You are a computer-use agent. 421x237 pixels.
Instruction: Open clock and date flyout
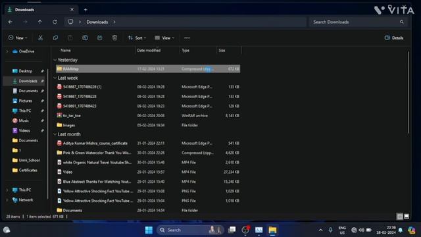tap(386, 230)
